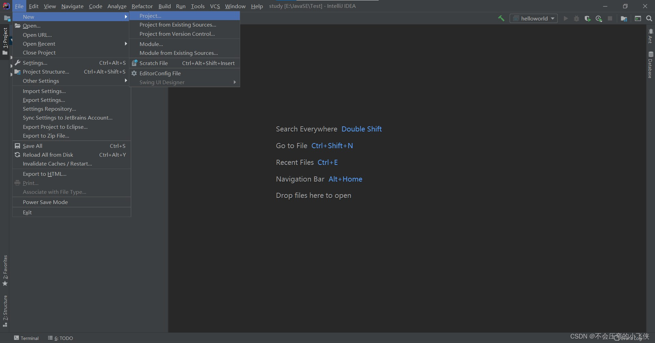
Task: Open the VCS menu
Action: [215, 6]
